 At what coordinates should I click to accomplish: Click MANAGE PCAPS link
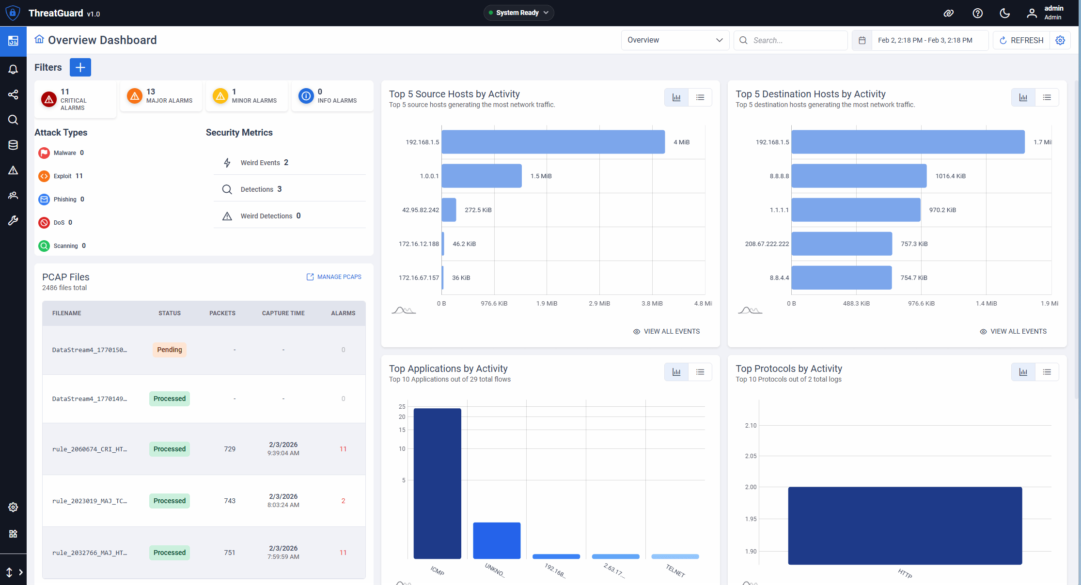pyautogui.click(x=334, y=277)
